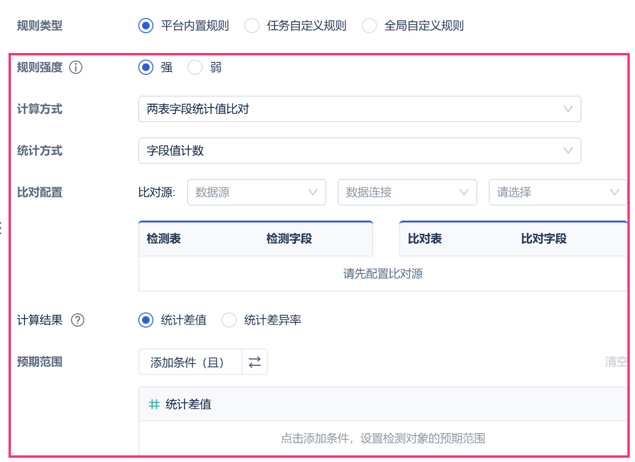Click the info icon beside 规则强度
635x462 pixels.
click(x=76, y=68)
